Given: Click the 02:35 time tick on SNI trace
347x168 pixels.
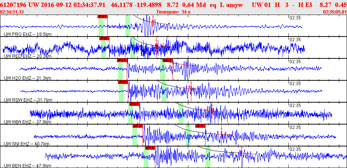Looking at the screenshot, I should click(x=295, y=127).
